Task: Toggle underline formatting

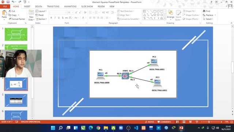Action: click(x=59, y=18)
